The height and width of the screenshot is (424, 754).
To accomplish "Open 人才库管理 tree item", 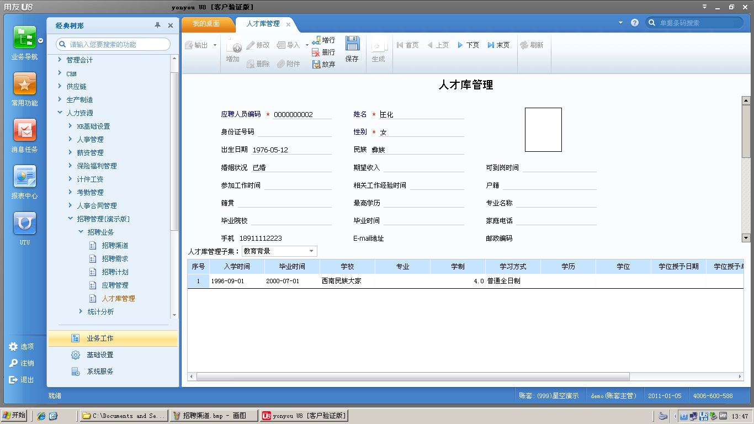I will pyautogui.click(x=118, y=298).
